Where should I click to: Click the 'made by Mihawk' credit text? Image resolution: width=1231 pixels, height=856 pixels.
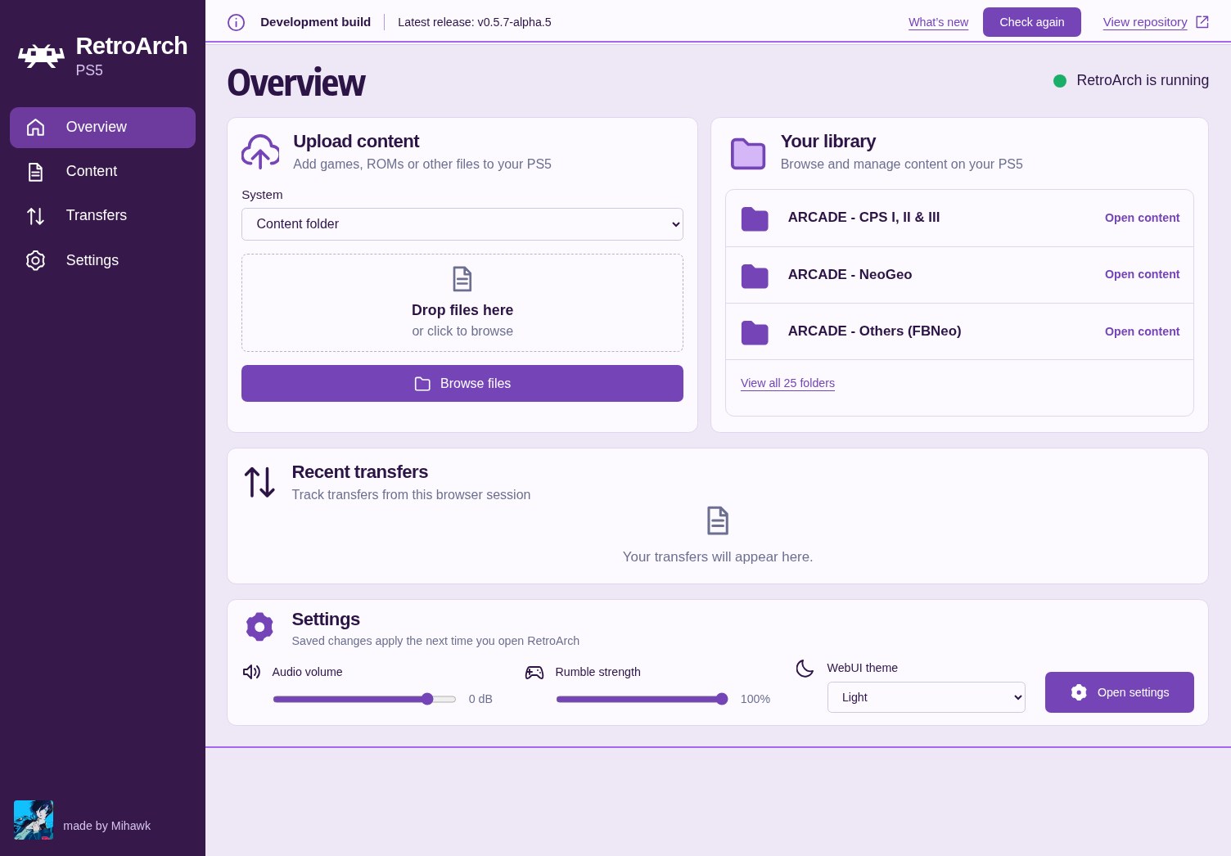click(107, 826)
